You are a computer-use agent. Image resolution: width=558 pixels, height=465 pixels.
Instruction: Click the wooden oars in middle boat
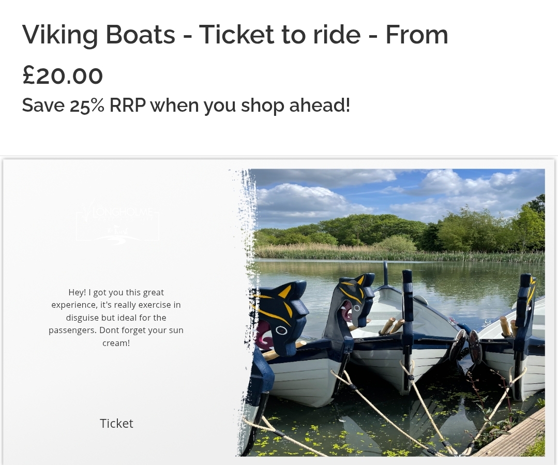[x=391, y=326]
